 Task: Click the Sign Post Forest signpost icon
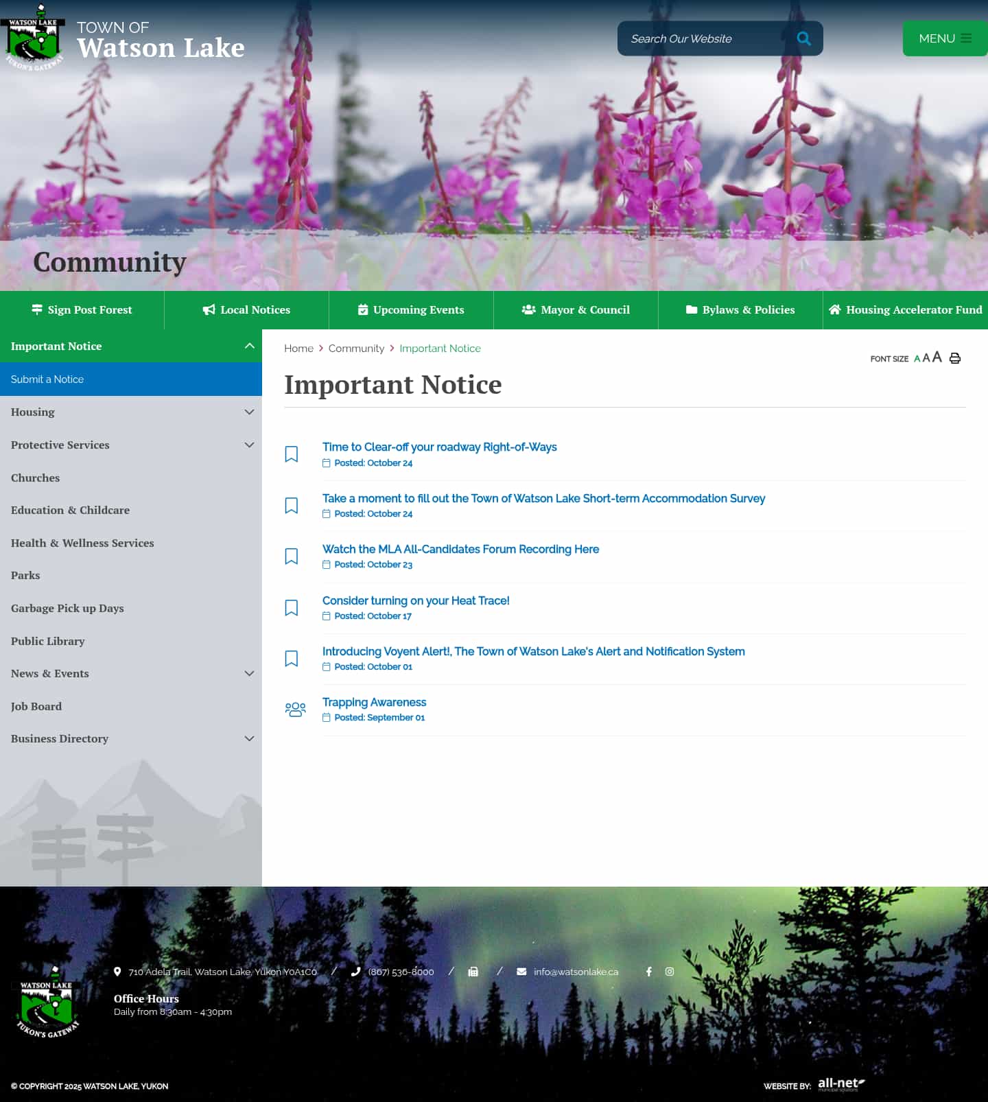pyautogui.click(x=37, y=310)
